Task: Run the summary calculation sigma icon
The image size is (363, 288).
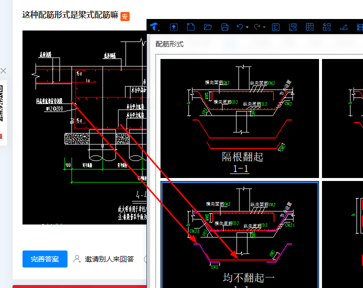Action: point(275,27)
